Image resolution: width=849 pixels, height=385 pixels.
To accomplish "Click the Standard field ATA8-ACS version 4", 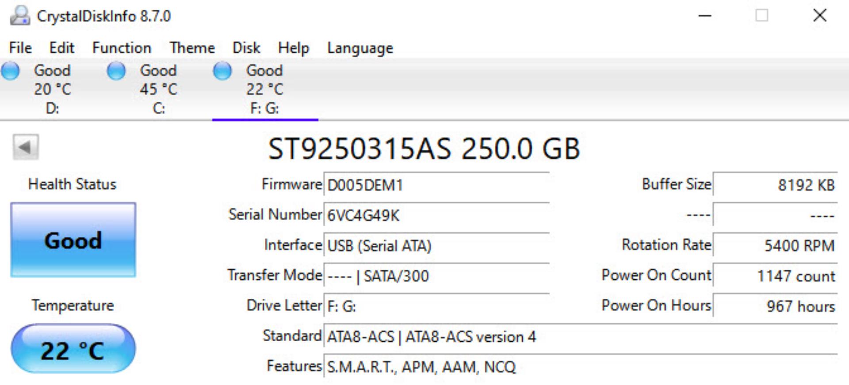I will (x=581, y=336).
